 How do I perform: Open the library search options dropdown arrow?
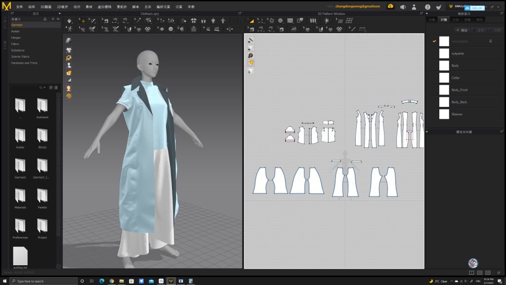pyautogui.click(x=44, y=87)
